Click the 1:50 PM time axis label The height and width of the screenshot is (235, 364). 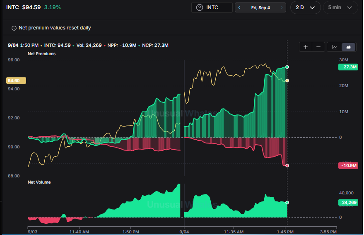(131, 232)
